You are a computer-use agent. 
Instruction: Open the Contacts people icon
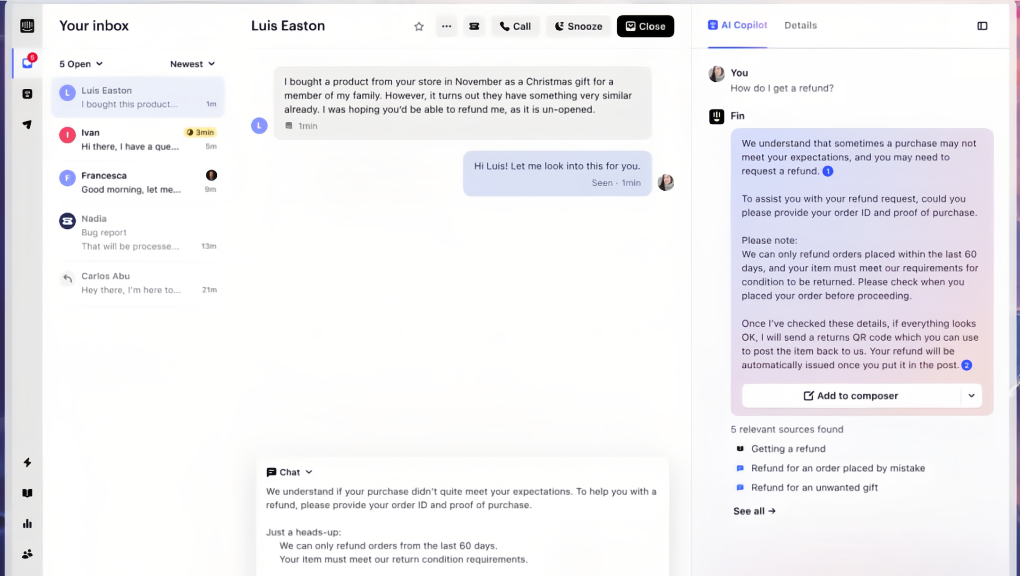[27, 554]
